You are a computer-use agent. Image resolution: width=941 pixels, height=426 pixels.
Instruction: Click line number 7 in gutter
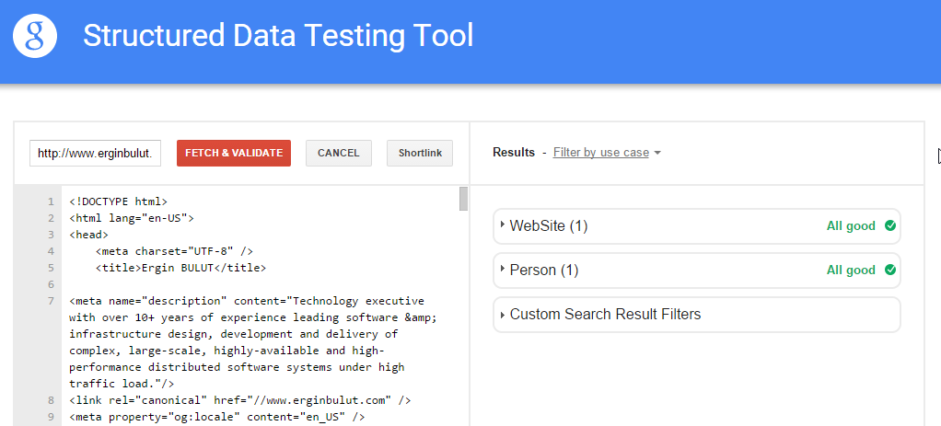point(51,301)
